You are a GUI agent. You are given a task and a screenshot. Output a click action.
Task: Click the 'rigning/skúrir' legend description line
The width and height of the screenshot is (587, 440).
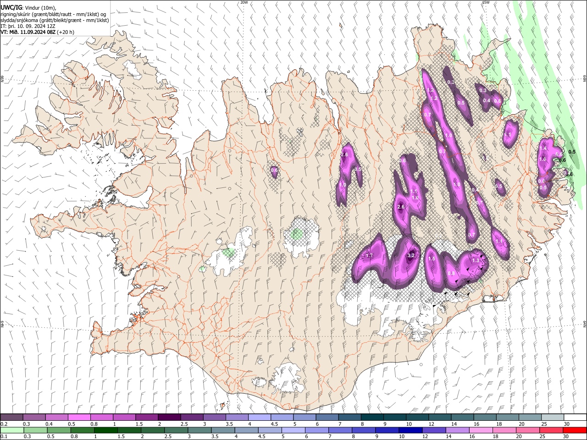pyautogui.click(x=53, y=14)
